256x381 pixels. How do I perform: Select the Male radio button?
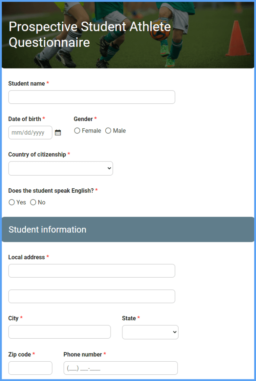[x=108, y=131]
